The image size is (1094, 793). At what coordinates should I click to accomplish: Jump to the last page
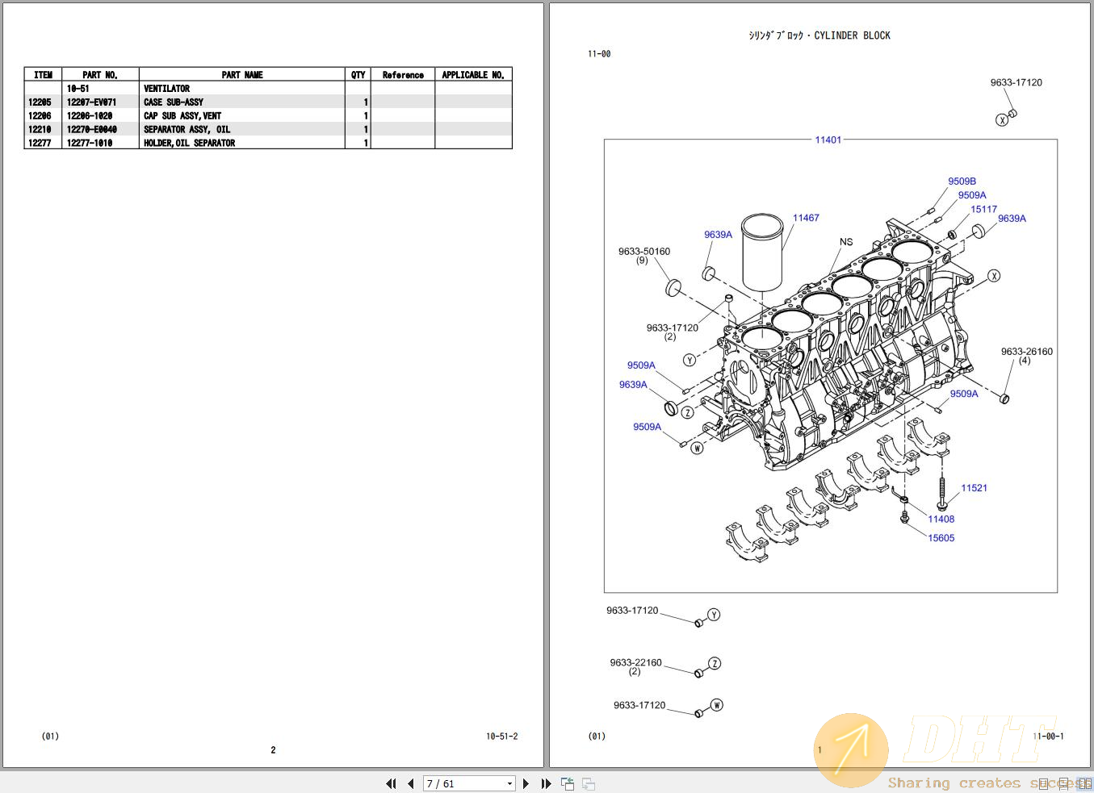click(x=546, y=783)
